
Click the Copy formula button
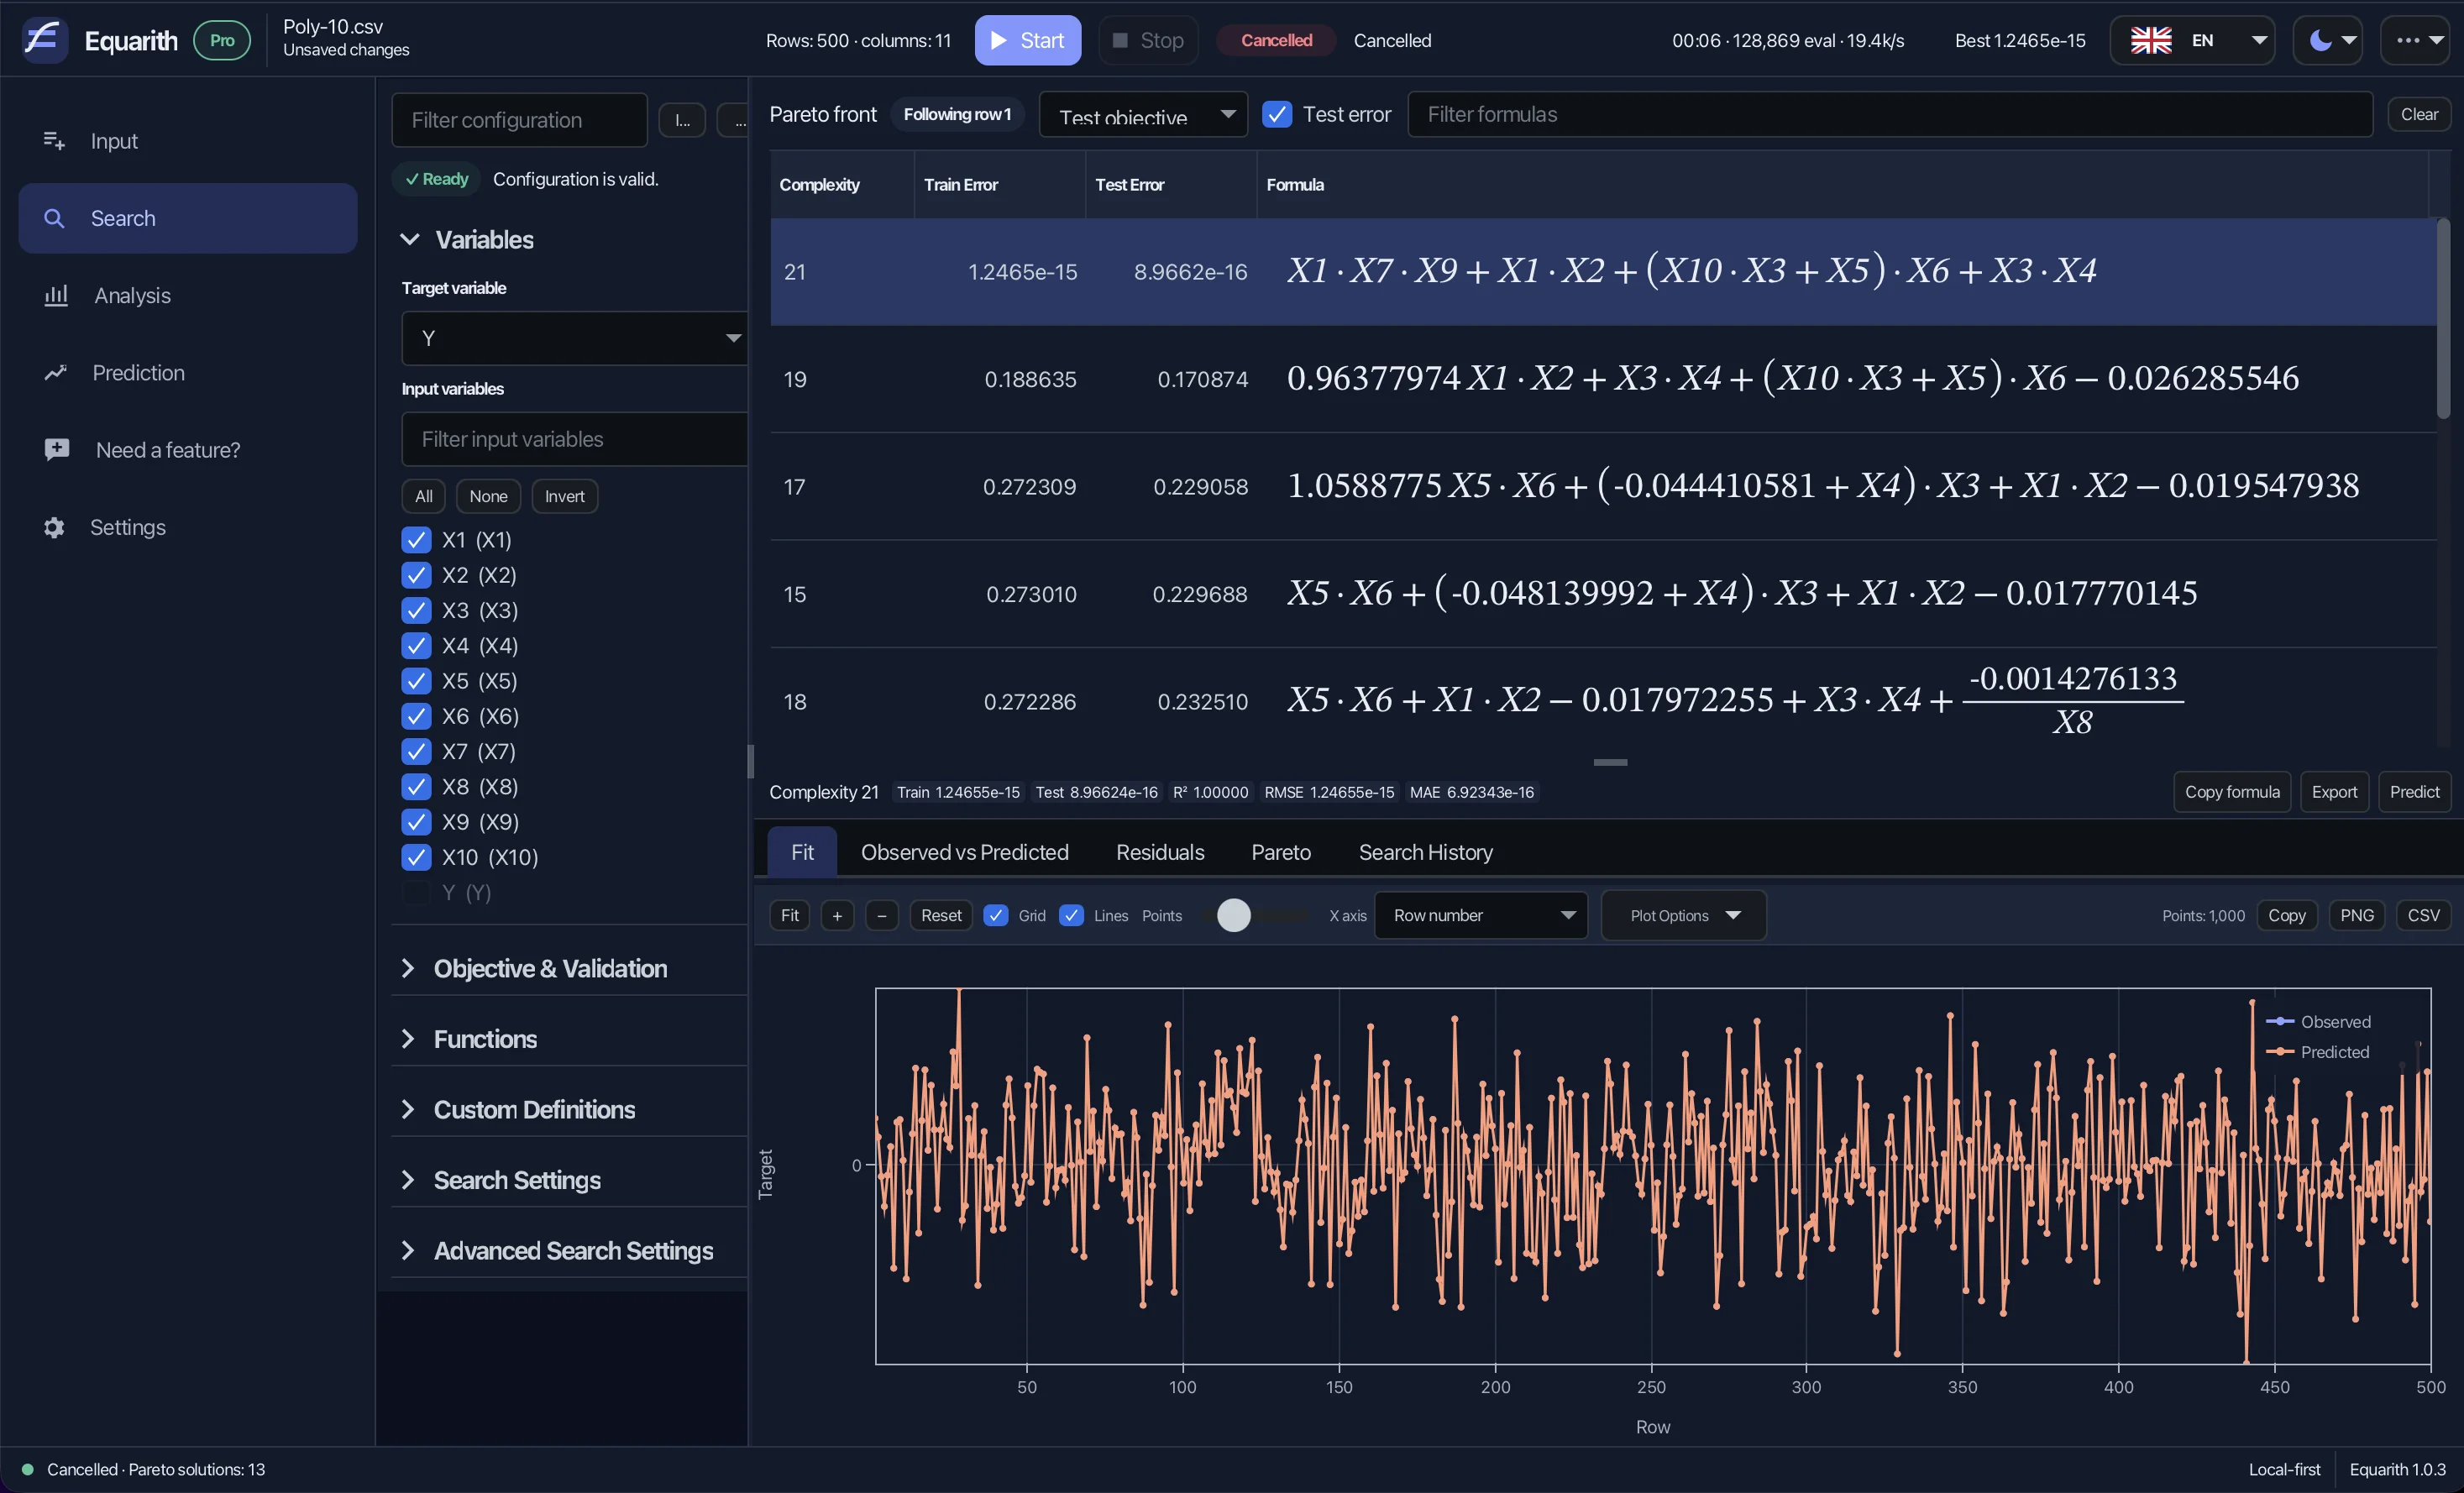[2232, 792]
